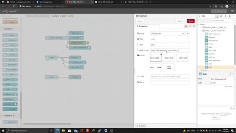Click the Deploy button
This screenshot has width=236, height=133.
(218, 11)
